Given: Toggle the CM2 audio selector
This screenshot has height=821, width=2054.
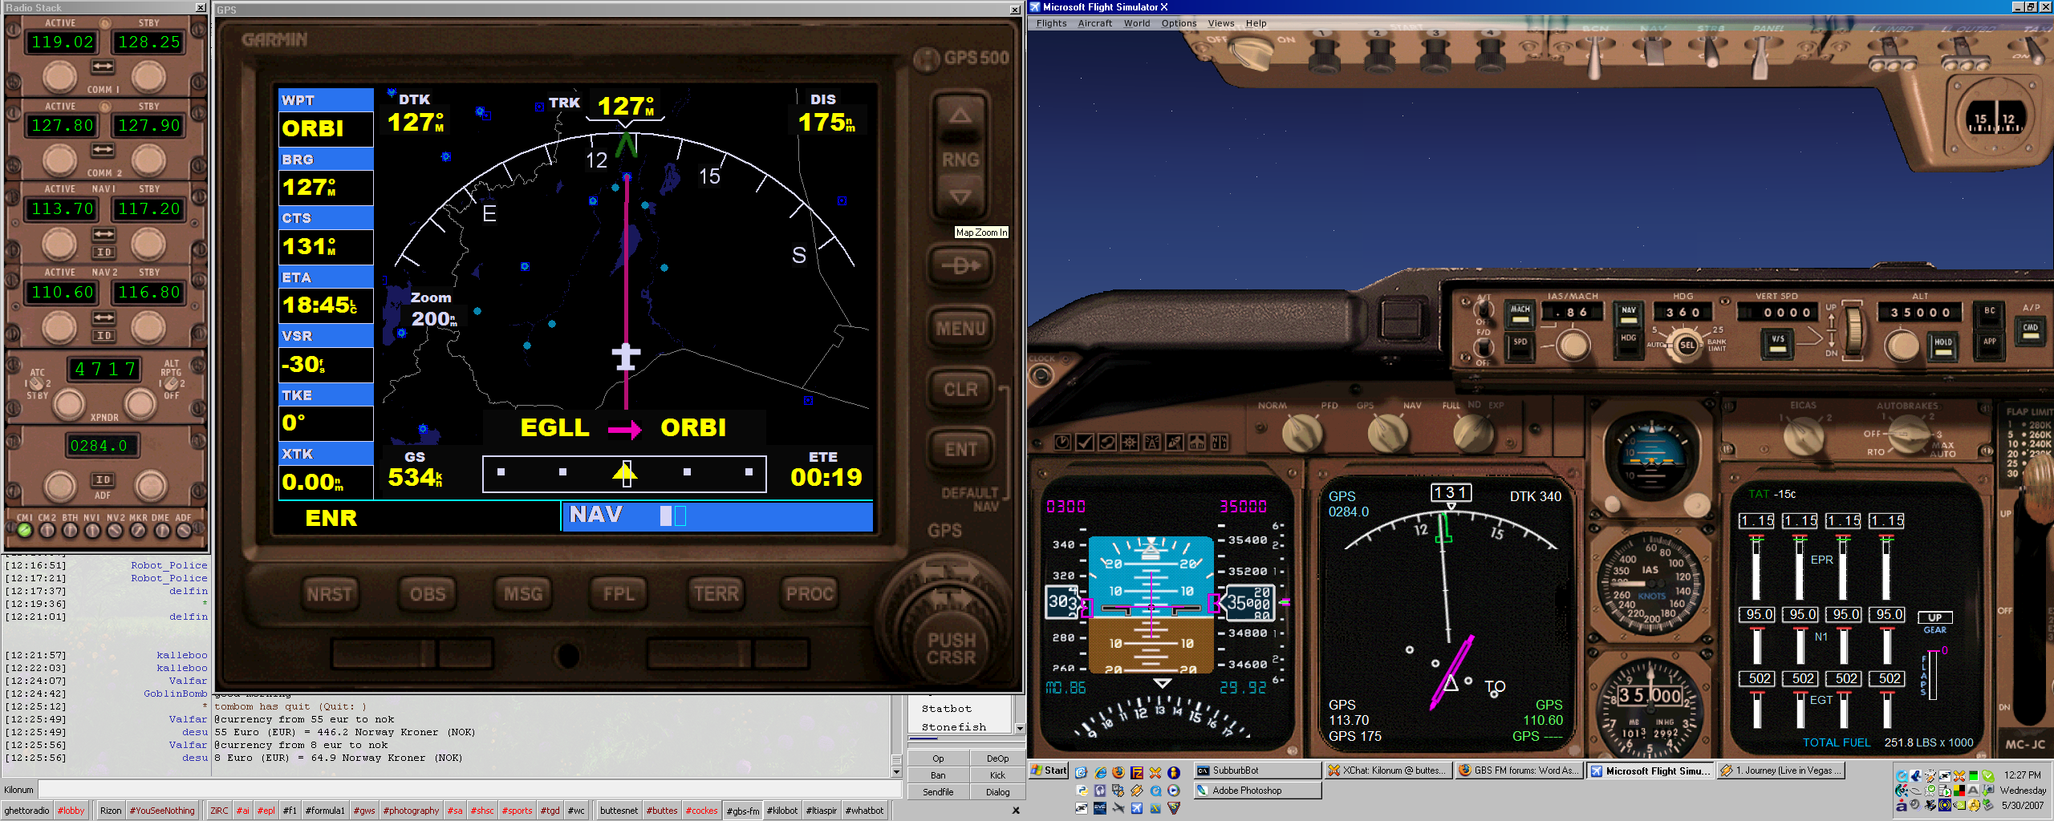Looking at the screenshot, I should click(x=47, y=529).
